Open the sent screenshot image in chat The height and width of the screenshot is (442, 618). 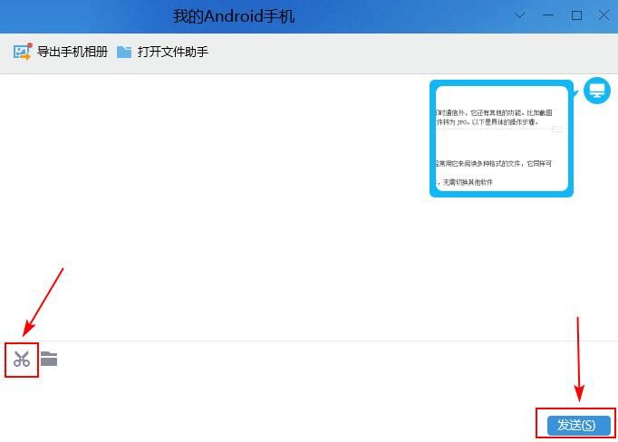pos(501,139)
